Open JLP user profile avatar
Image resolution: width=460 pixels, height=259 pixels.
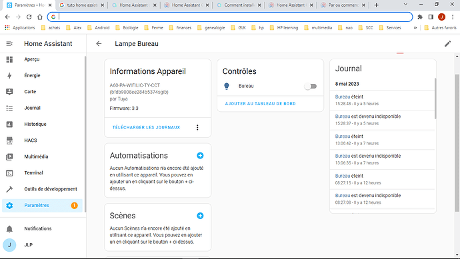(x=9, y=245)
